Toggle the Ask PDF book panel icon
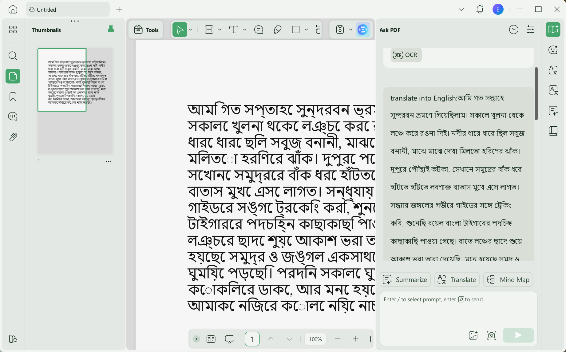The width and height of the screenshot is (566, 352). click(x=553, y=30)
